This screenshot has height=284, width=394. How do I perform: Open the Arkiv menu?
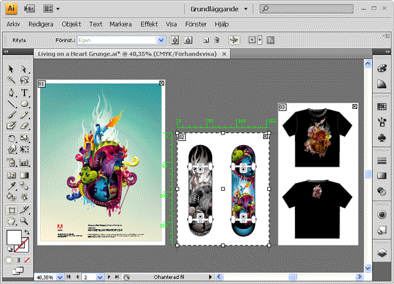pyautogui.click(x=13, y=24)
